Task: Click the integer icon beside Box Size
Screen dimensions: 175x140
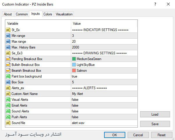Action: coord(8,82)
